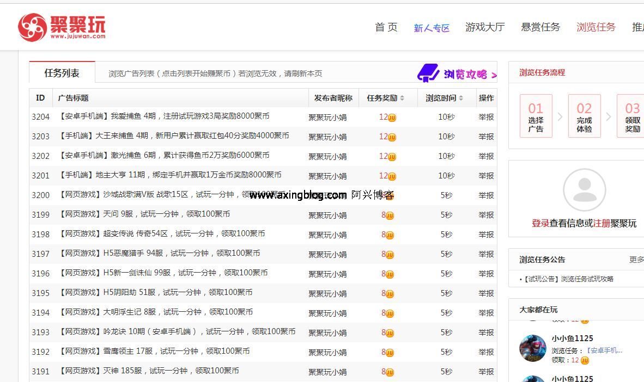Click the coin icon in row 3204

coord(392,118)
